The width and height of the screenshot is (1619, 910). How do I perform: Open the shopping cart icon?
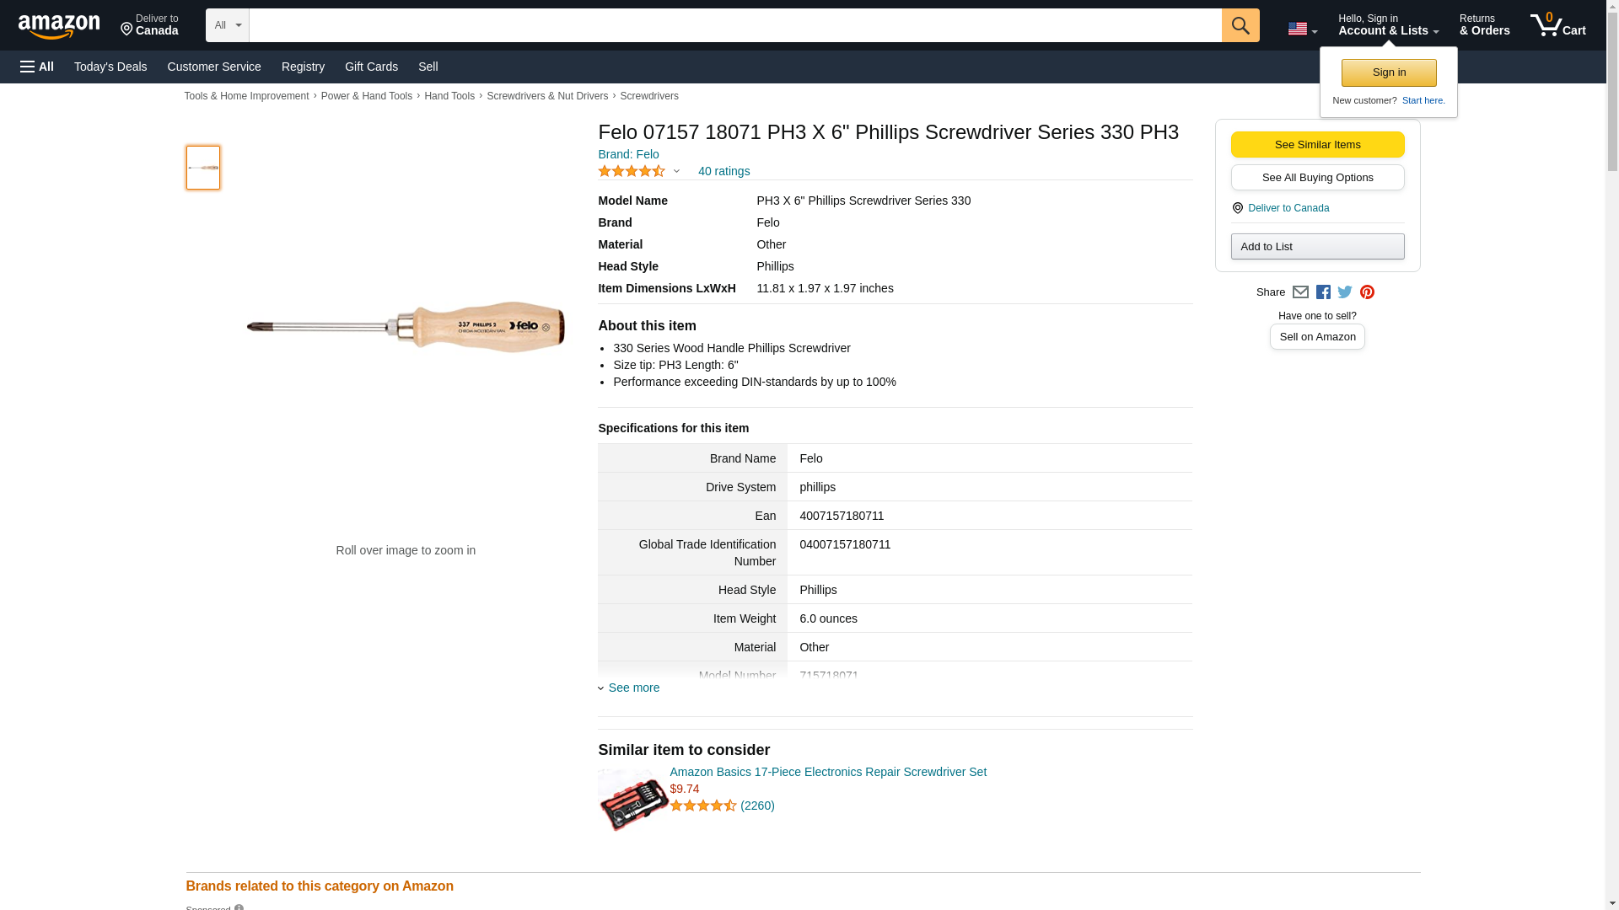click(x=1557, y=25)
